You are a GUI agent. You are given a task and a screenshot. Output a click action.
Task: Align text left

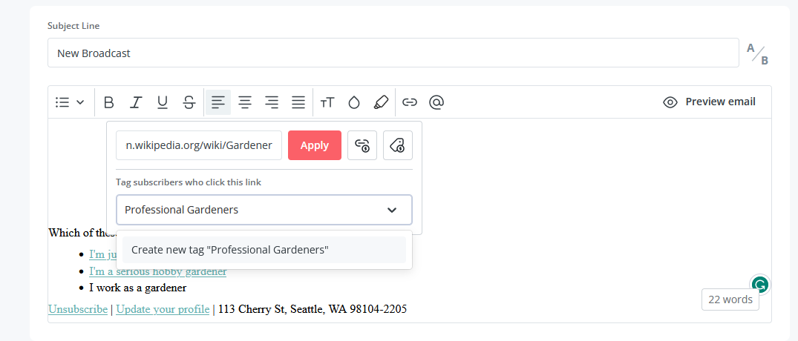coord(218,102)
